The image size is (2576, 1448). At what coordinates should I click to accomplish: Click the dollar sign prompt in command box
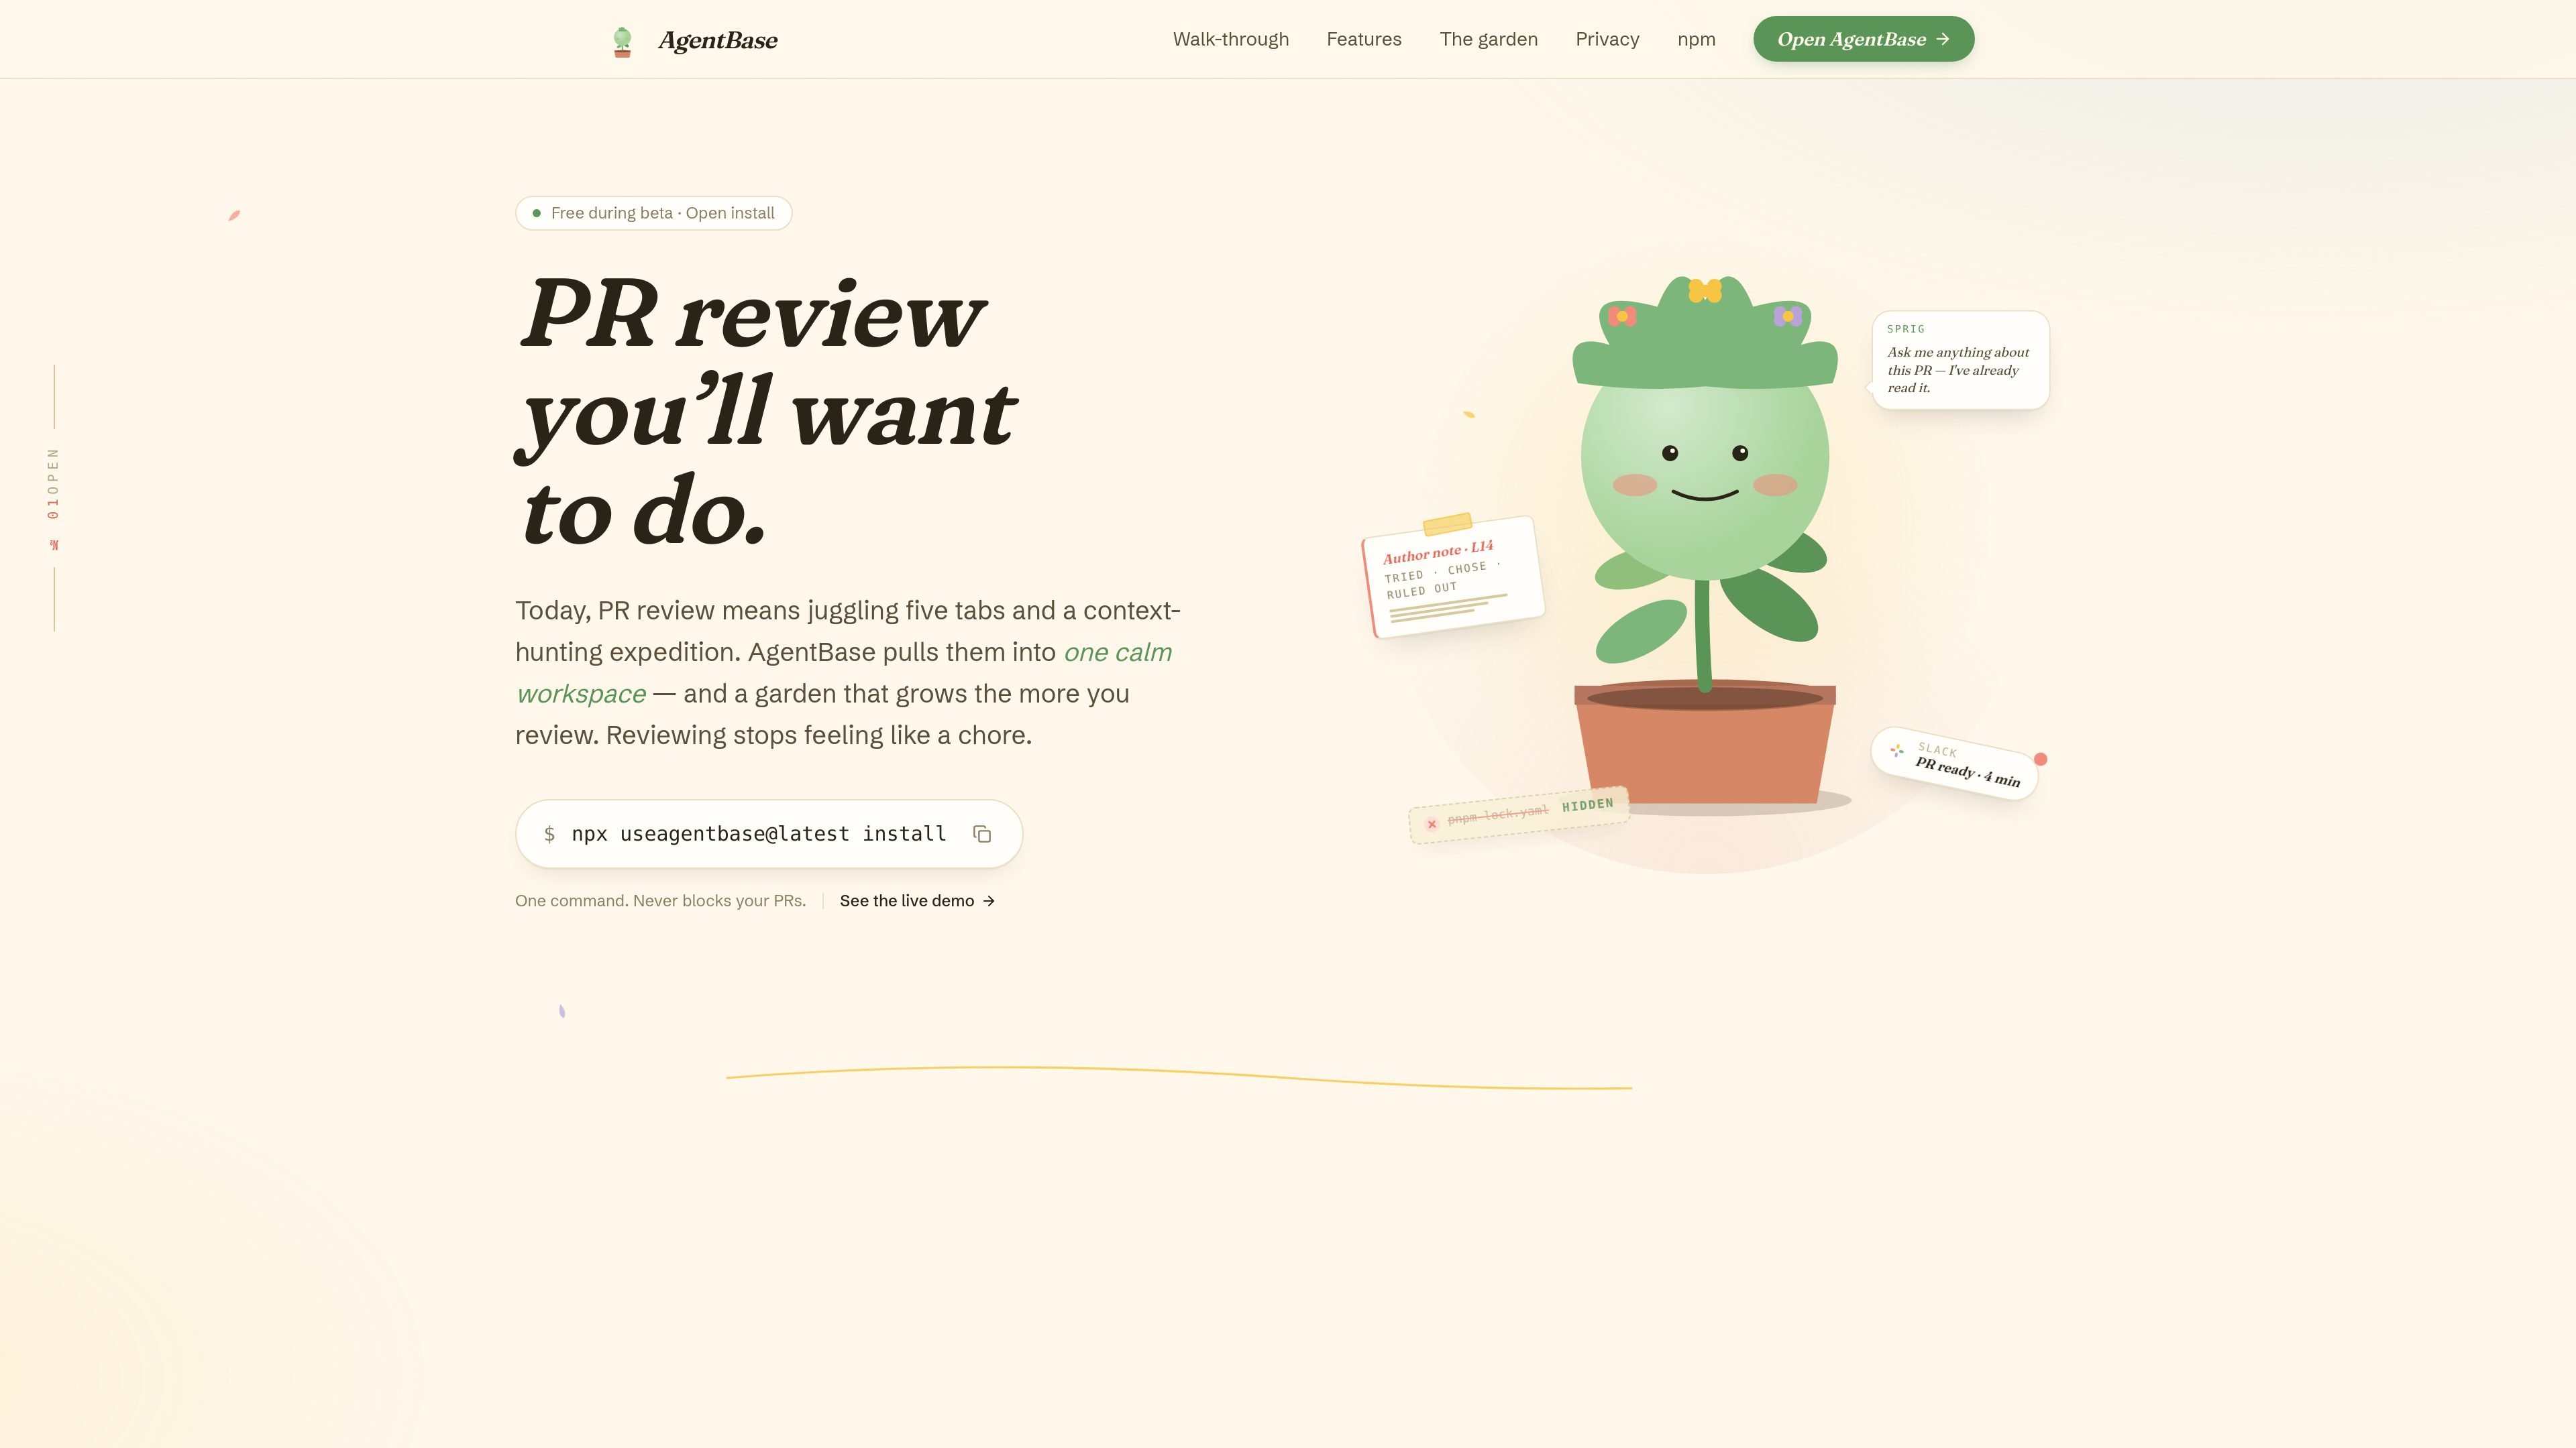[549, 835]
